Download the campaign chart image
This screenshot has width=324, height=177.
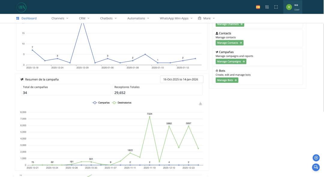click(200, 103)
